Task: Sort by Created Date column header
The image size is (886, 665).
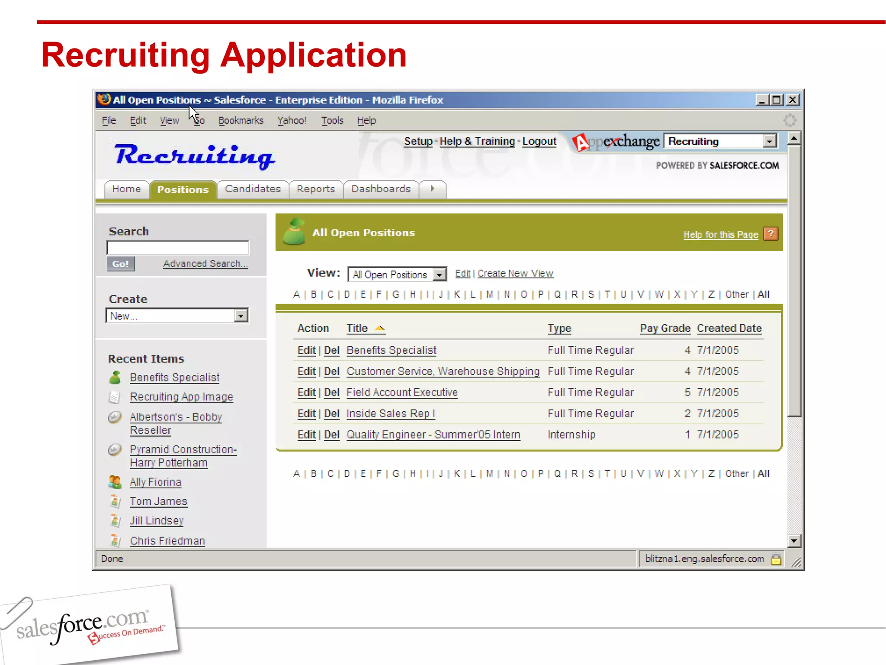Action: 729,329
